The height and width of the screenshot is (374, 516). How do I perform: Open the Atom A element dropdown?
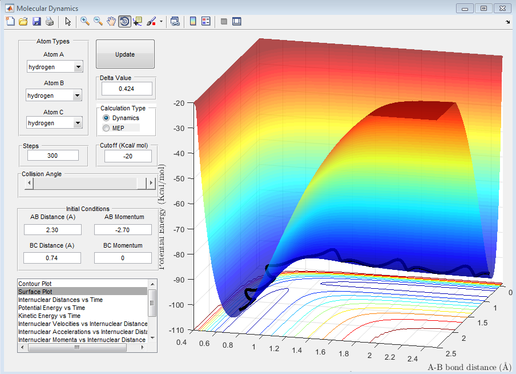pos(54,67)
